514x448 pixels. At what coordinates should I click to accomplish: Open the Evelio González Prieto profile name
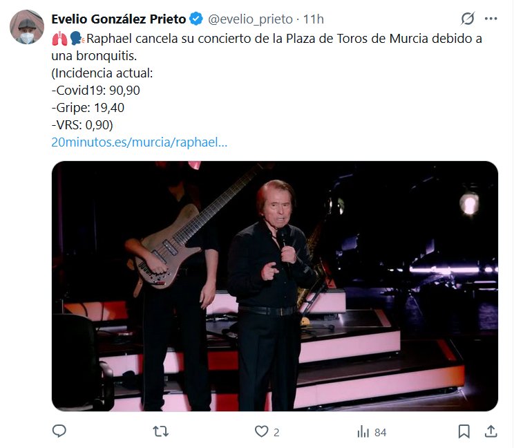tap(119, 19)
